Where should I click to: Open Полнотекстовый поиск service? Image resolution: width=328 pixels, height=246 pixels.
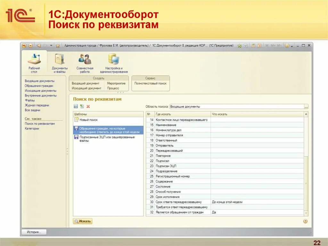tap(151, 83)
